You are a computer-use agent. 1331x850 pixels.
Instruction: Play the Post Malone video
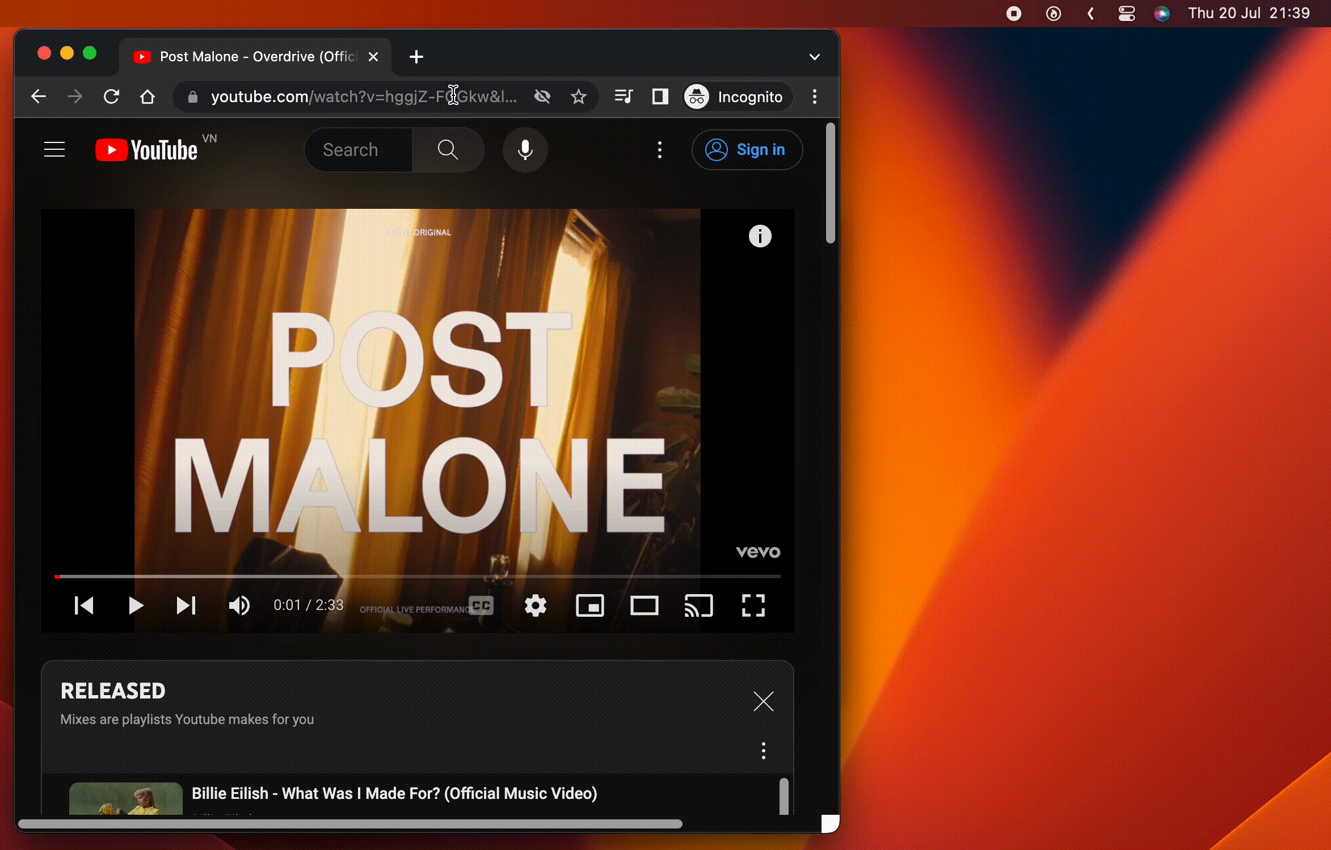coord(136,605)
